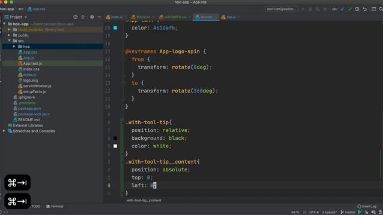The height and width of the screenshot is (215, 383).
Task: Click the white color swatch in gutter
Action: tap(115, 146)
